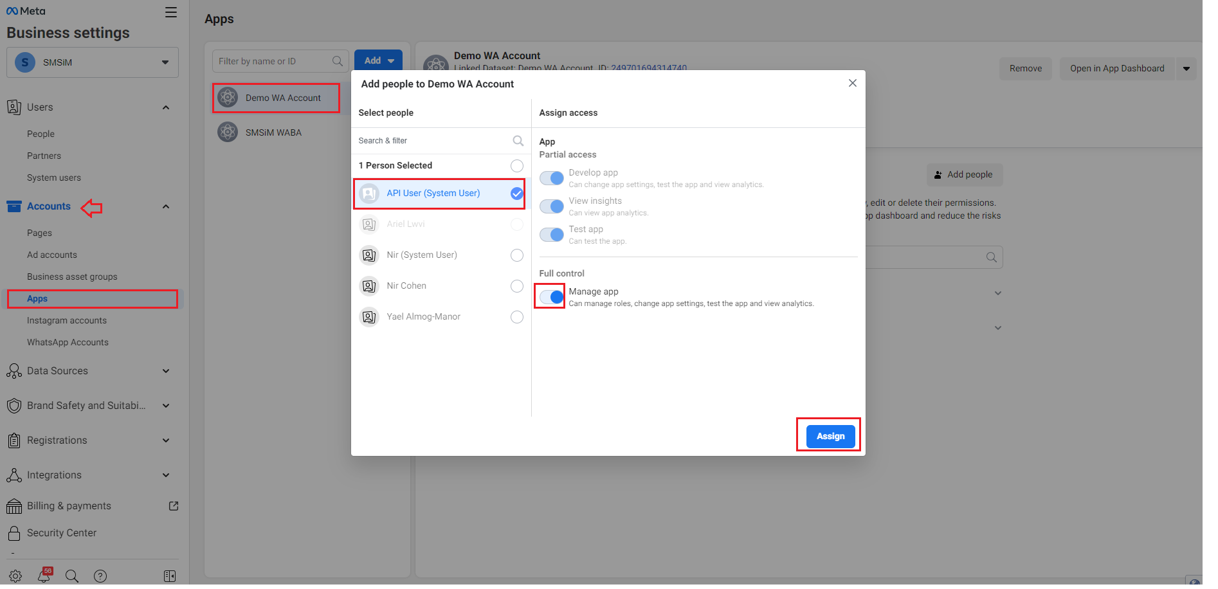This screenshot has height=589, width=1218.
Task: Expand the Data Sources section chevron
Action: [166, 371]
